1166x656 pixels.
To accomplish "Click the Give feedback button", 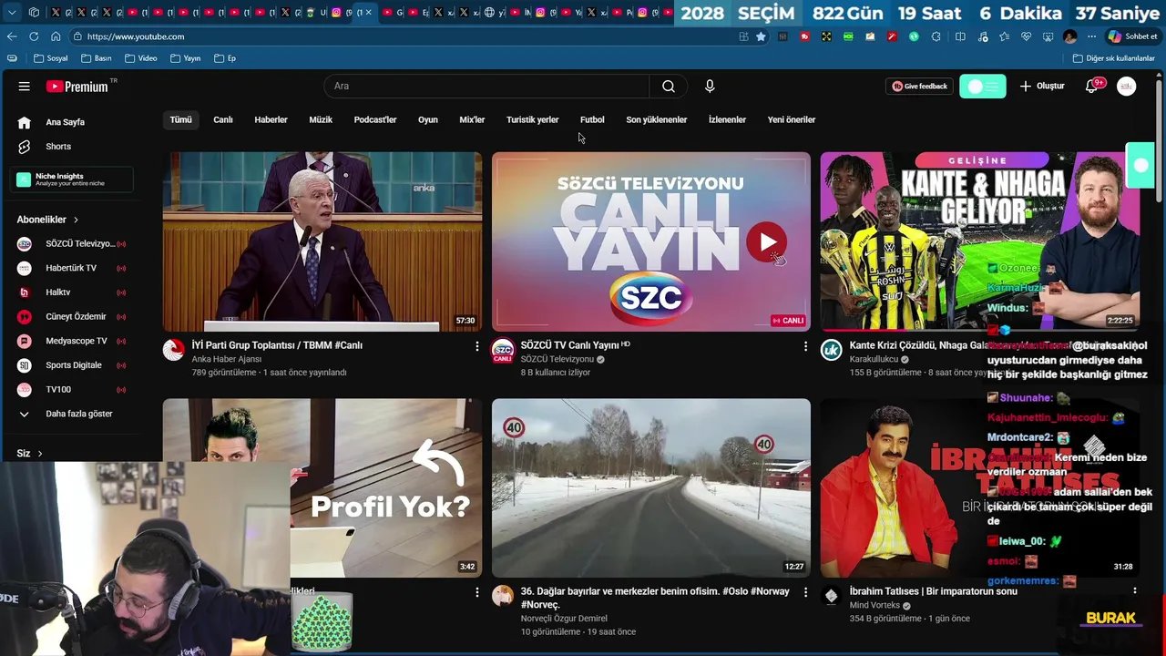I will (x=919, y=87).
